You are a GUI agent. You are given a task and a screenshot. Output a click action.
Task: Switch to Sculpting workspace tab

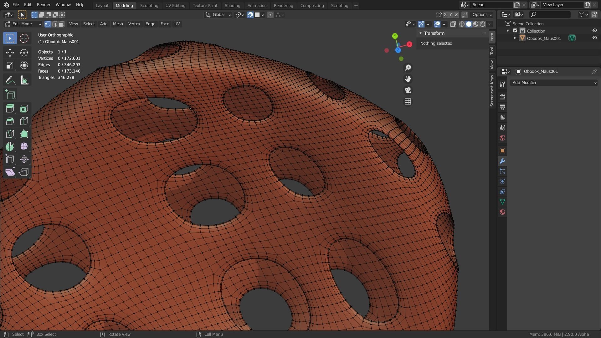tap(149, 5)
